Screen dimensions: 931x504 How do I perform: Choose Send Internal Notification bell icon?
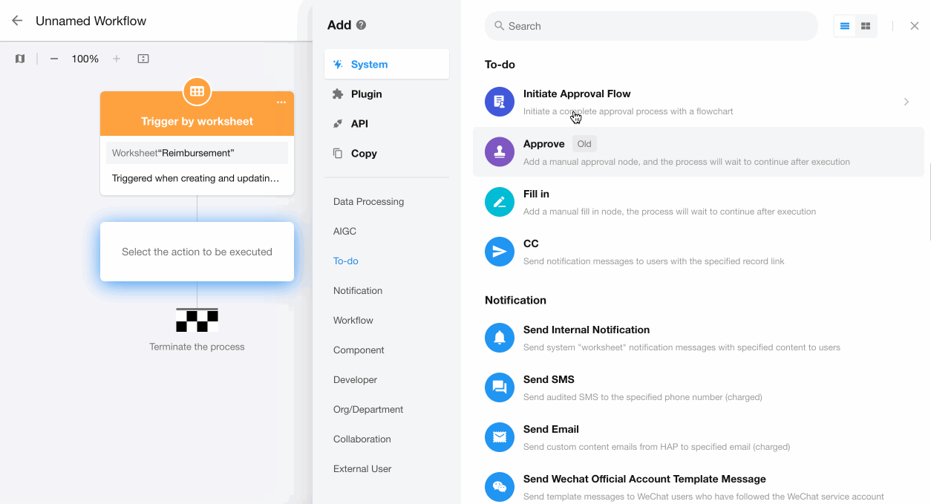(500, 338)
